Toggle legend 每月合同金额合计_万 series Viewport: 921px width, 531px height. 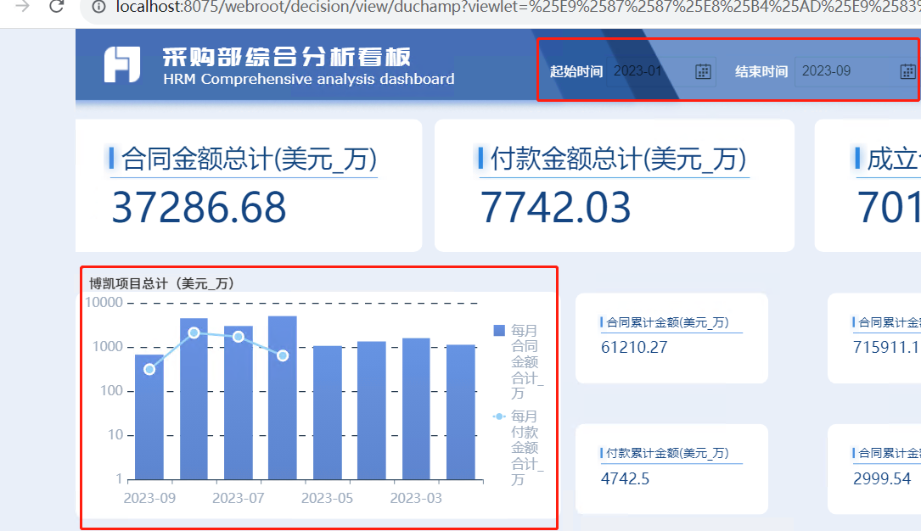click(x=518, y=361)
